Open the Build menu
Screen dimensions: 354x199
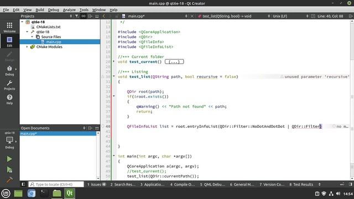tap(40, 10)
